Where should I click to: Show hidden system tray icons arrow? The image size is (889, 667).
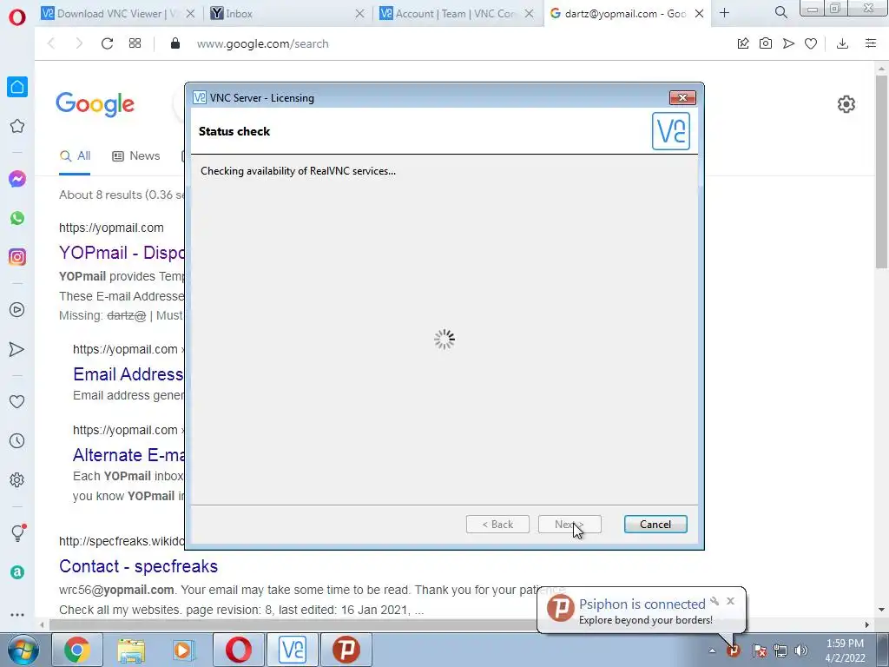click(x=712, y=650)
